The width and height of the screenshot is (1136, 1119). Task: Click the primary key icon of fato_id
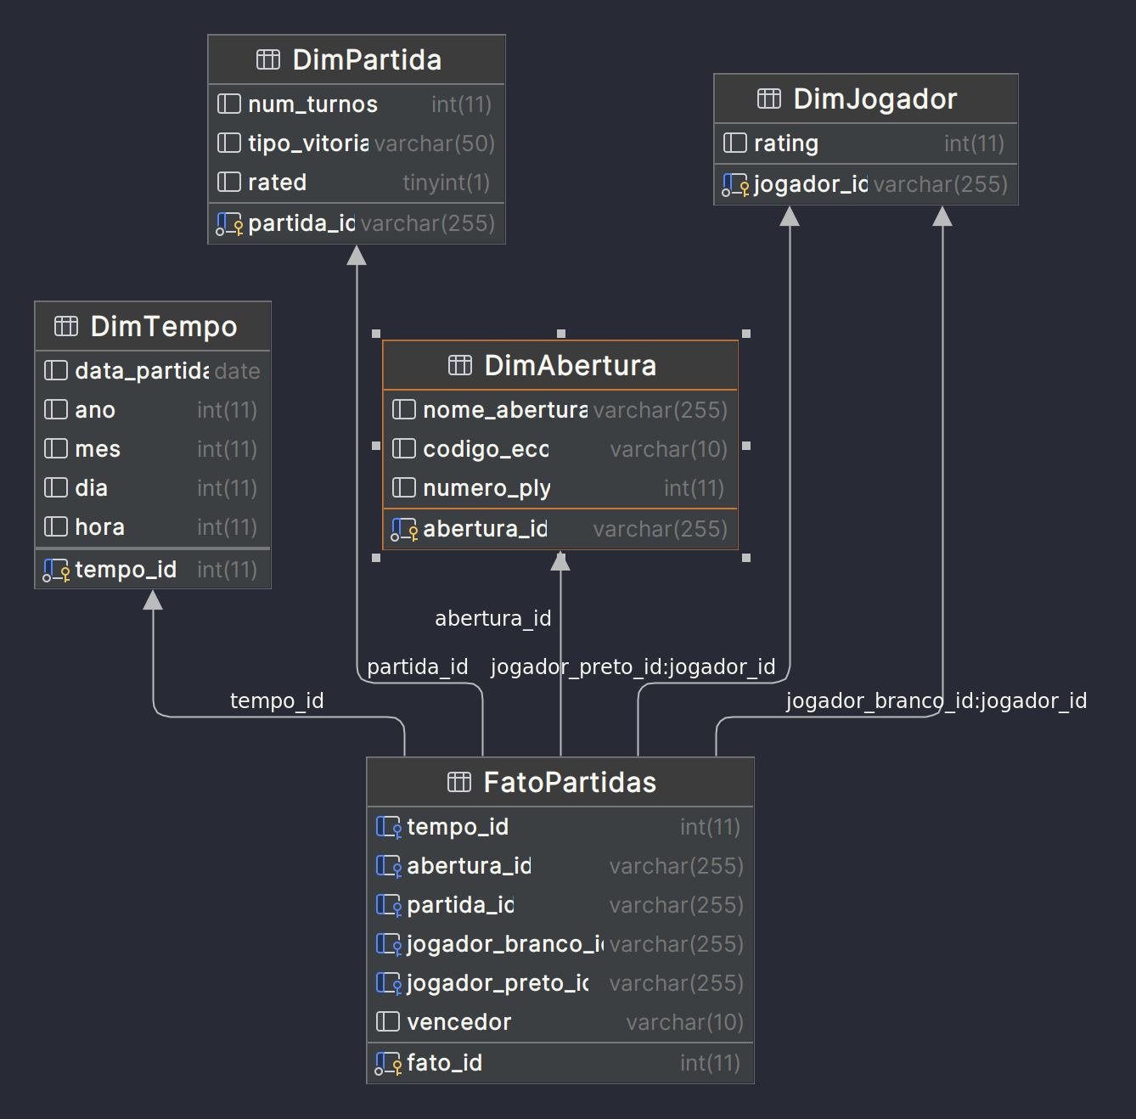[388, 1063]
